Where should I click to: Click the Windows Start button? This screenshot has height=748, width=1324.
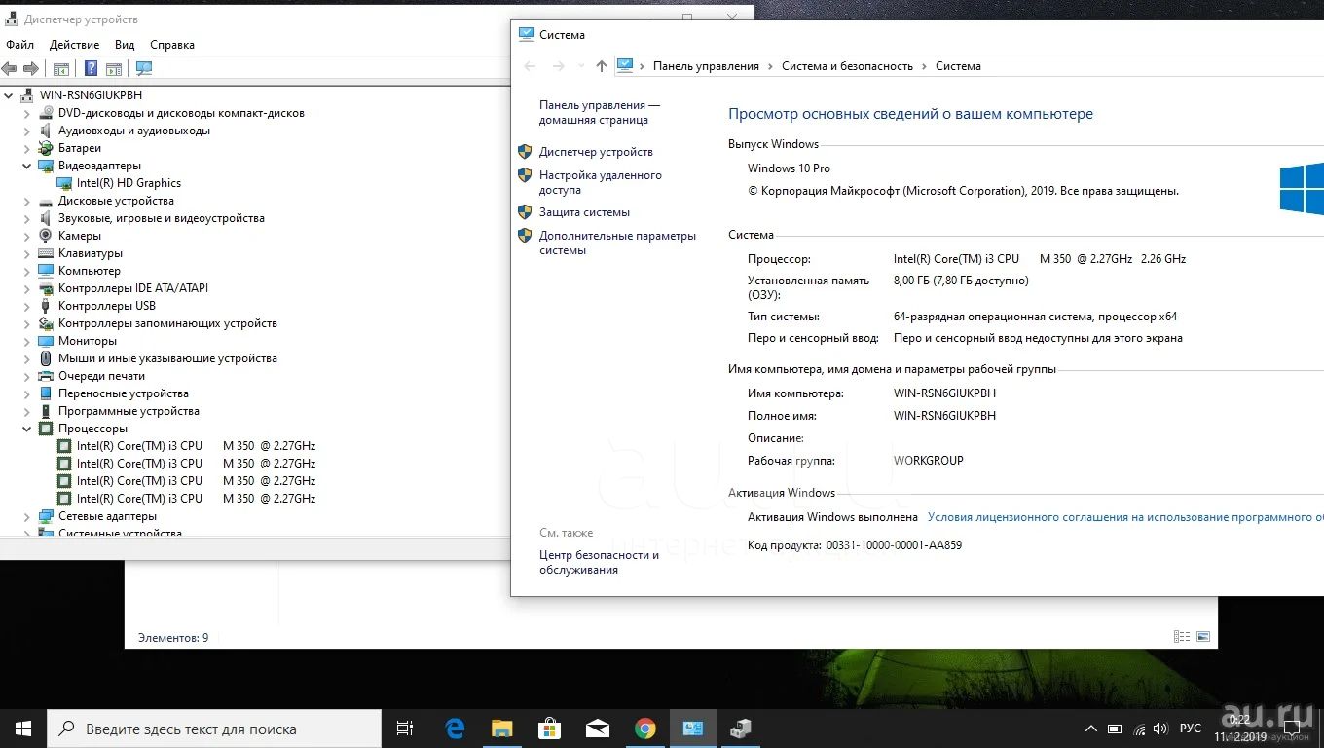point(23,729)
